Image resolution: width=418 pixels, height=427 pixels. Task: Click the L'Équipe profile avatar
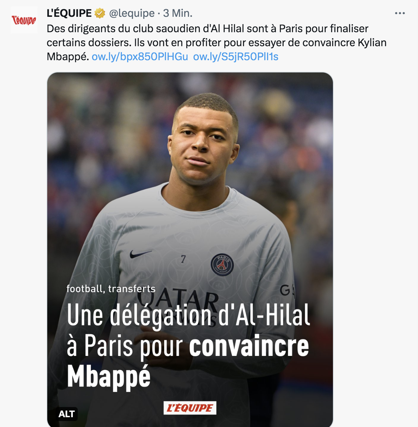[x=24, y=20]
